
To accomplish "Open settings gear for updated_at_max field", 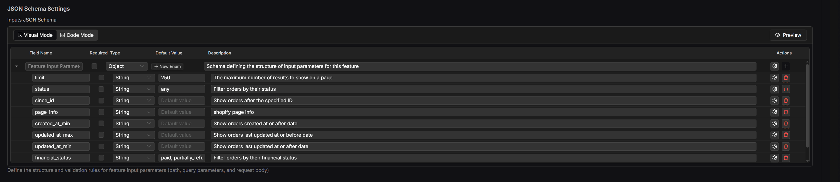I will point(774,135).
